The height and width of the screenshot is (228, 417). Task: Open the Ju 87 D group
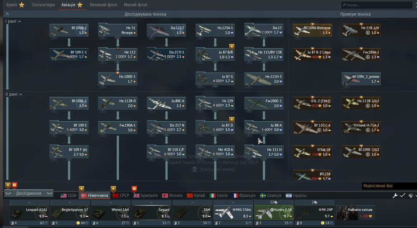pos(215,128)
